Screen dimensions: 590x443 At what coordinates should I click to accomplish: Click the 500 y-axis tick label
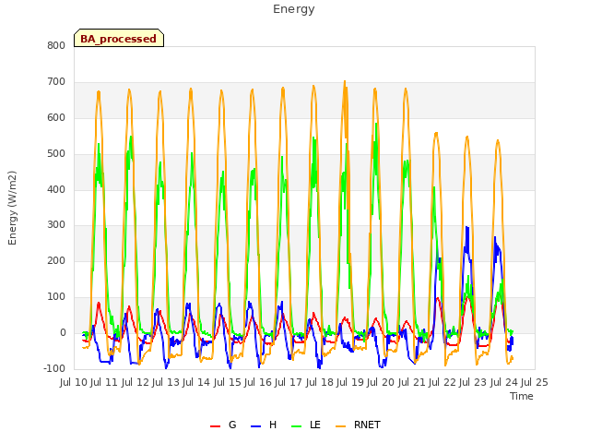[x=56, y=154]
